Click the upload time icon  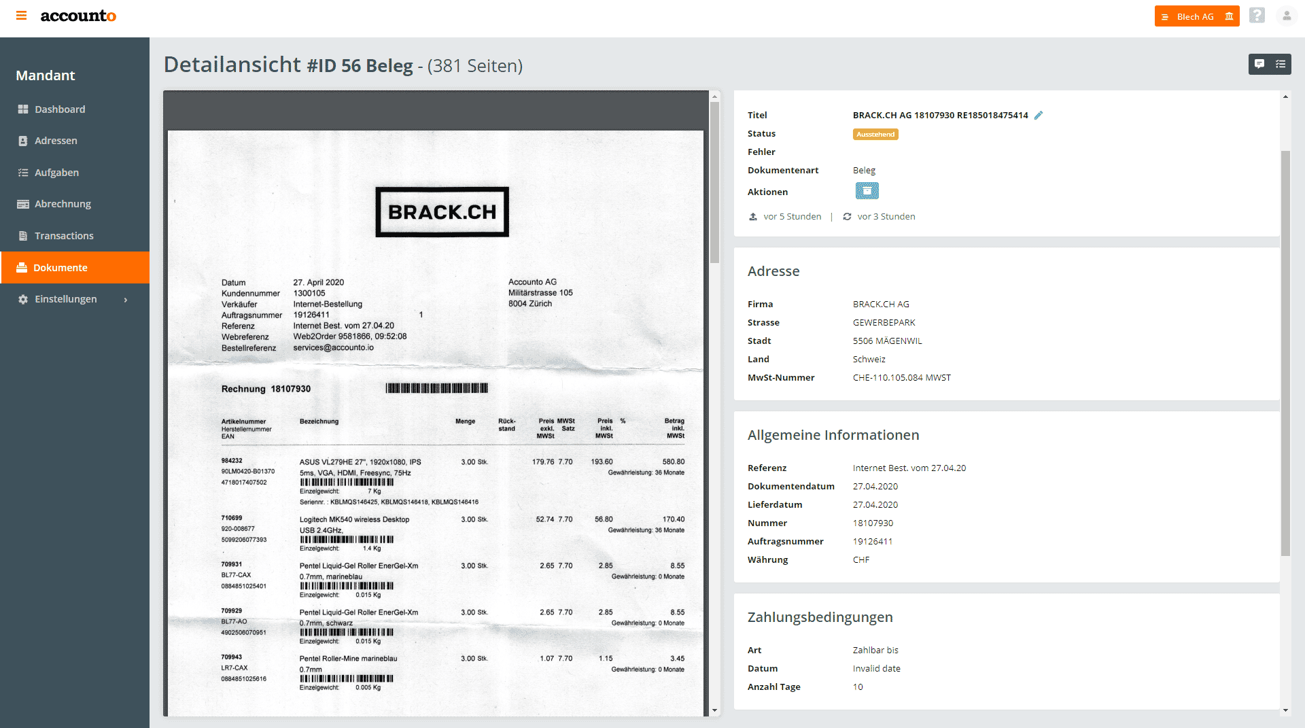point(753,217)
